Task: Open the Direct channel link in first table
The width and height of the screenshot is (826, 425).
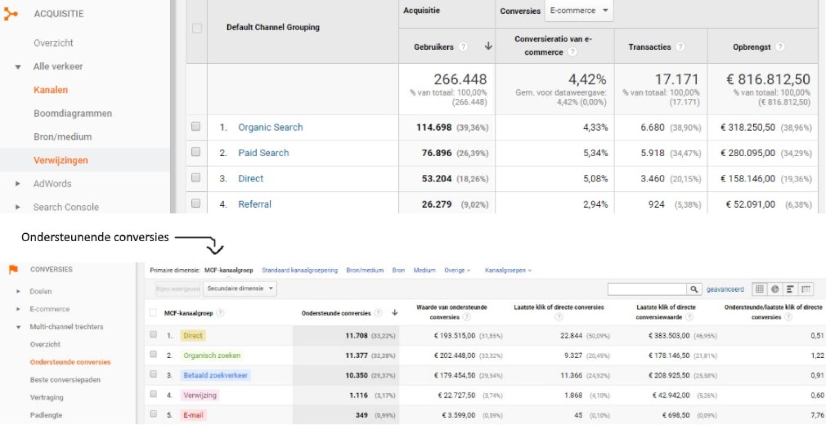Action: (251, 178)
